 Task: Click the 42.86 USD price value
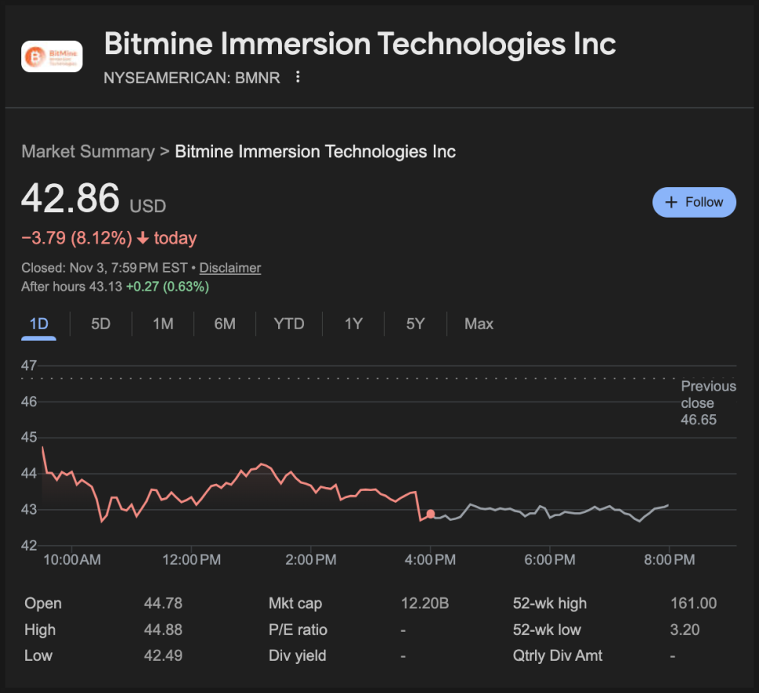pos(71,199)
